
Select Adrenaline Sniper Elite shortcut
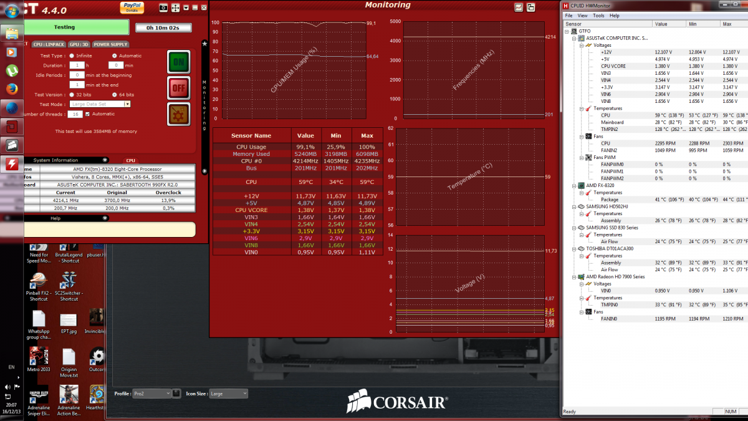click(39, 401)
